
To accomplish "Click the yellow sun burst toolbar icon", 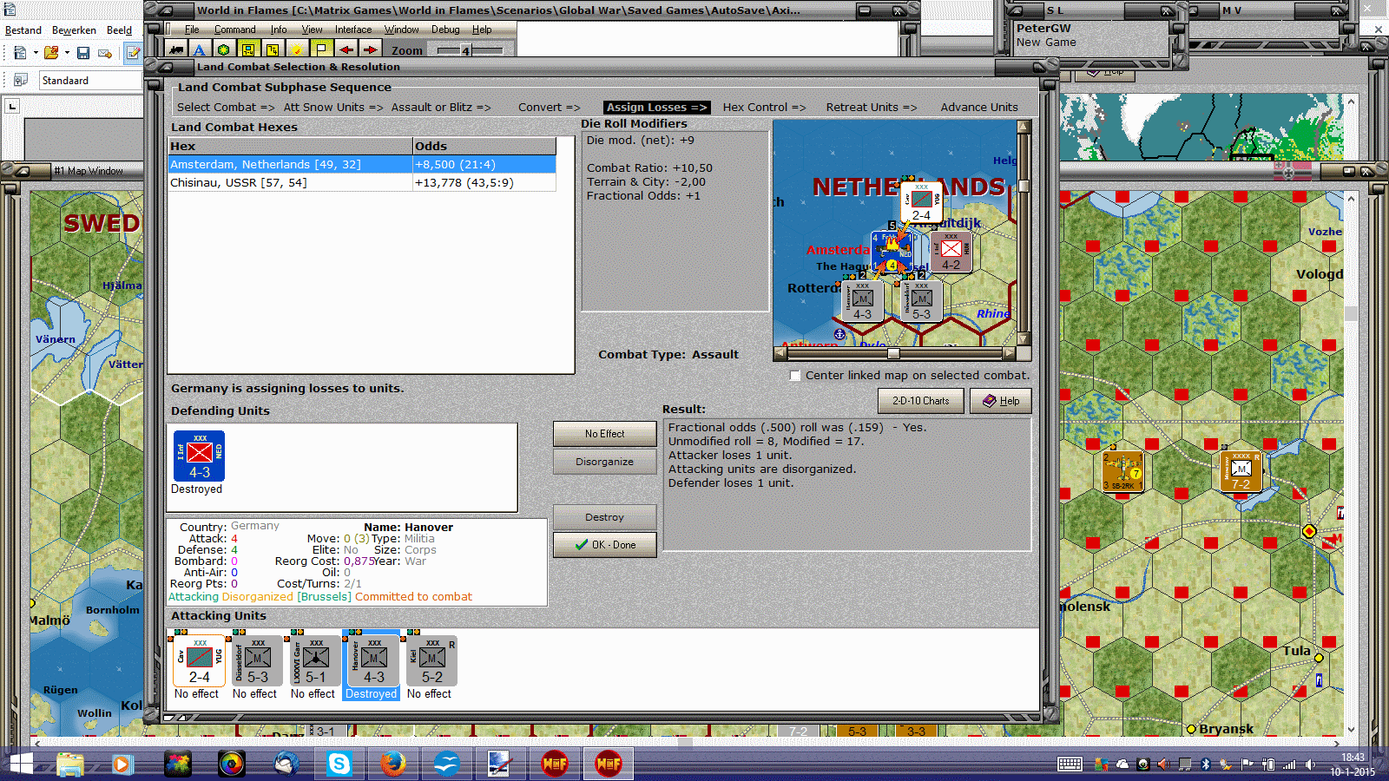I will click(x=297, y=50).
